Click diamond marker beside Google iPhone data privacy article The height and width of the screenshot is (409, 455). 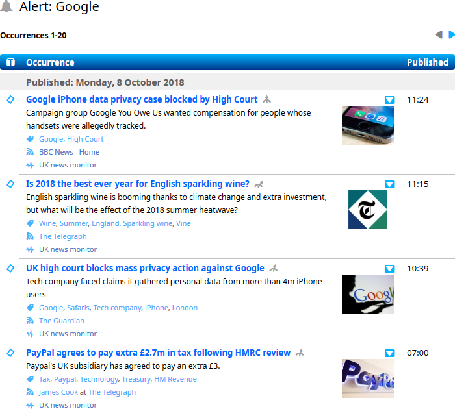[x=11, y=99]
